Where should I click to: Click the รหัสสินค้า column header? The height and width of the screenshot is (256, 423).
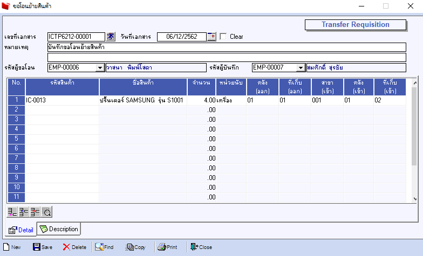coord(62,87)
